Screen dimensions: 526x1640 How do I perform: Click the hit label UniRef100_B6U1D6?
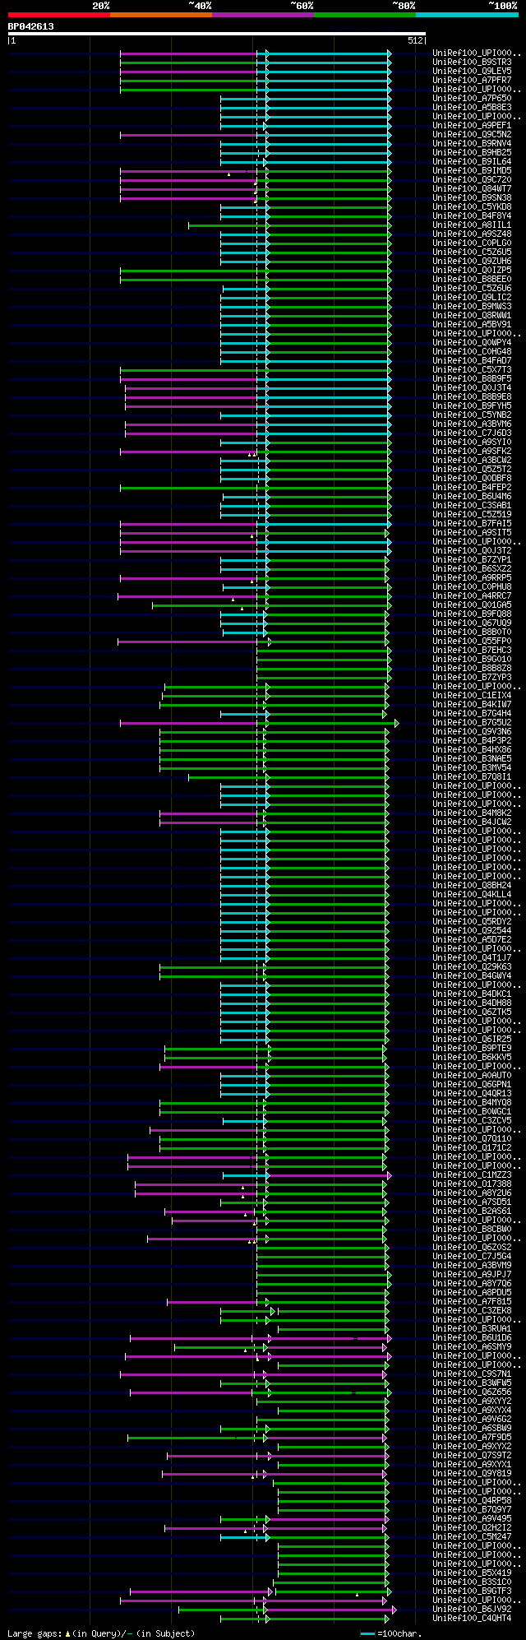(x=472, y=1338)
